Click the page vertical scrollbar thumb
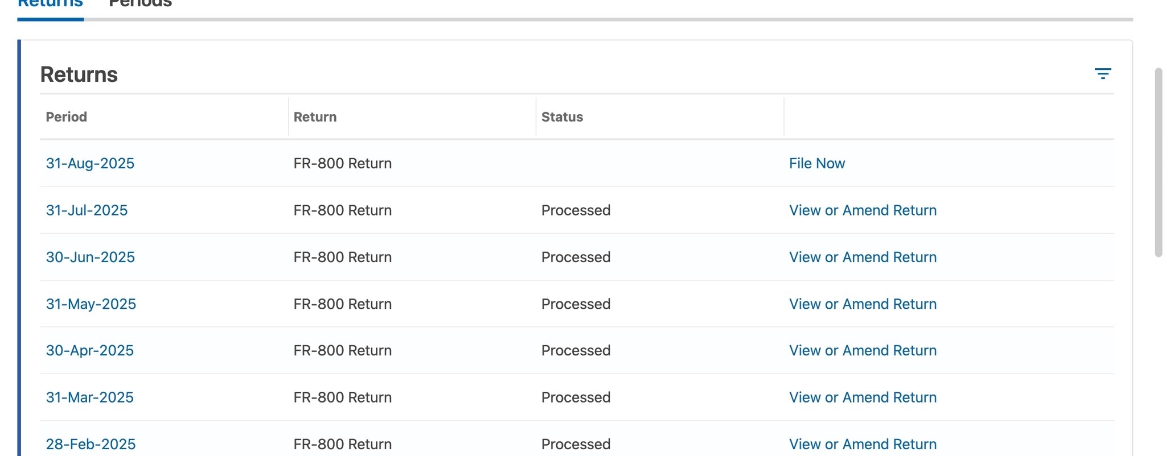The image size is (1166, 456). tap(1158, 163)
